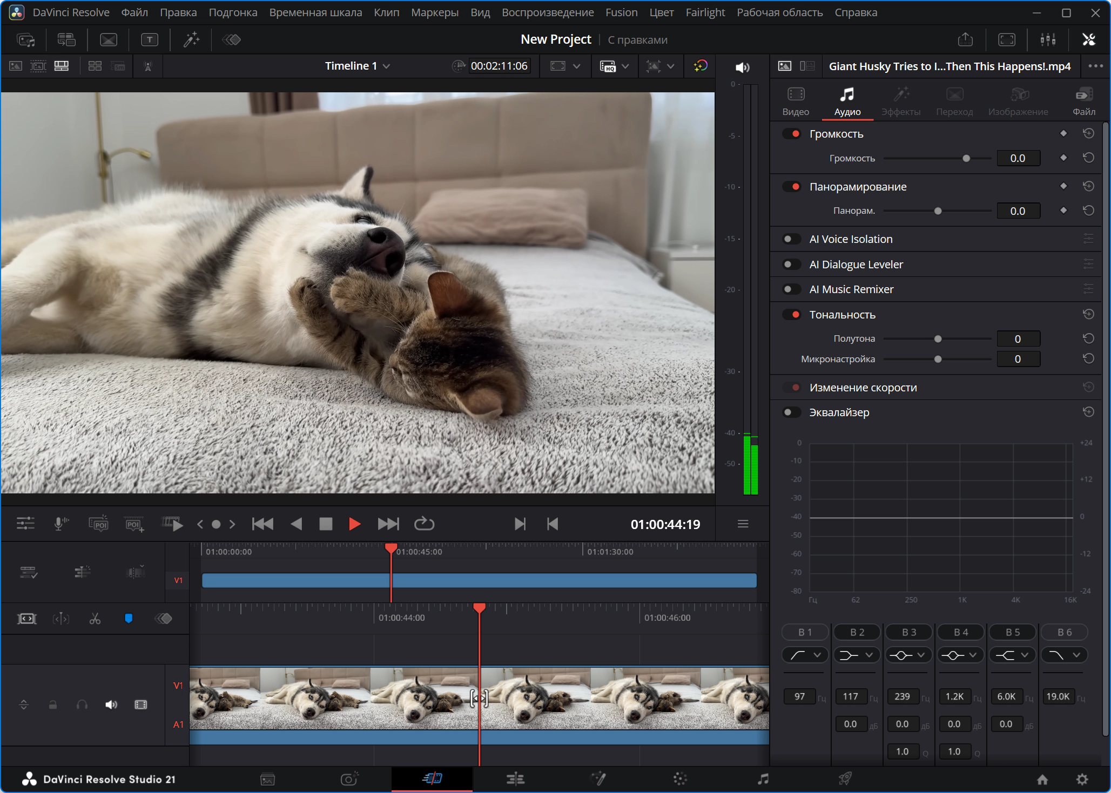Play the timeline forward
This screenshot has height=793, width=1111.
point(354,524)
